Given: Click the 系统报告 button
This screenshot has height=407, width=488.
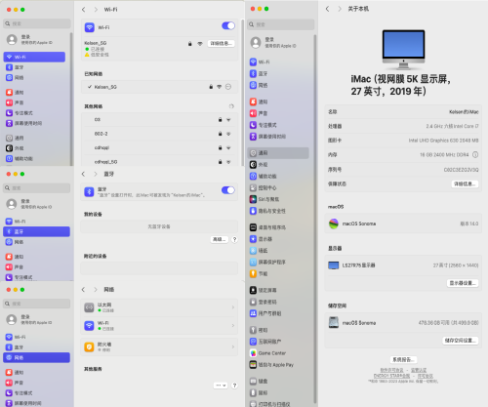Looking at the screenshot, I should click(x=403, y=359).
